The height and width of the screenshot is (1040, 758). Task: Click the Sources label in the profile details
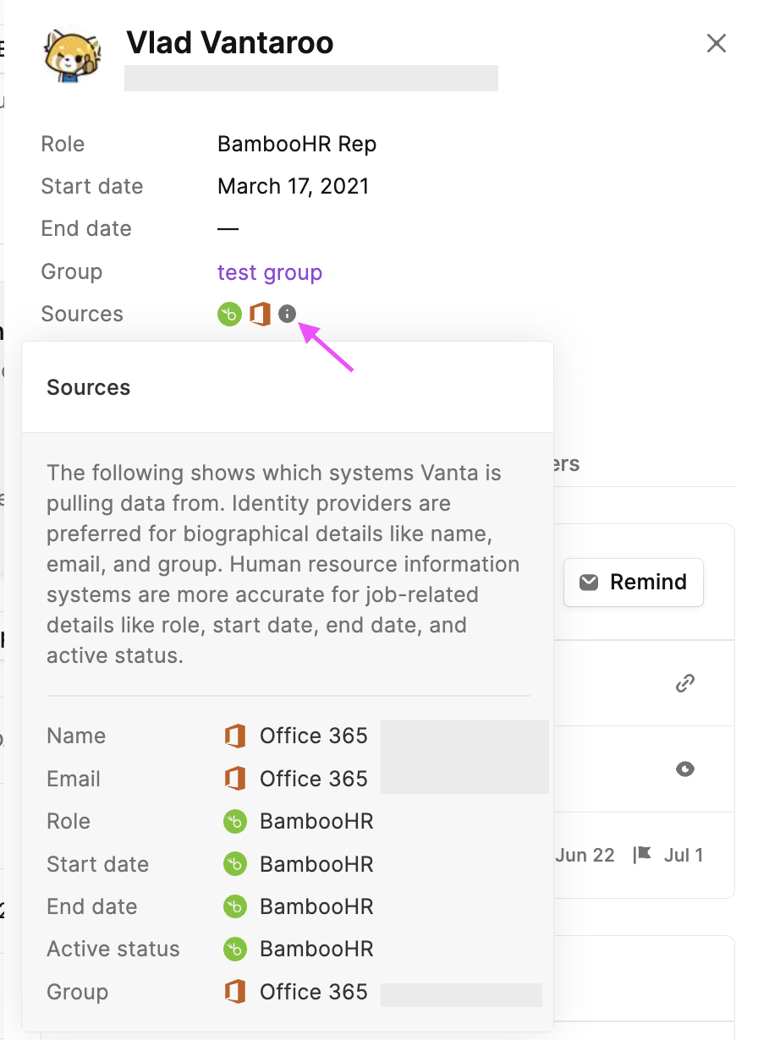(82, 315)
